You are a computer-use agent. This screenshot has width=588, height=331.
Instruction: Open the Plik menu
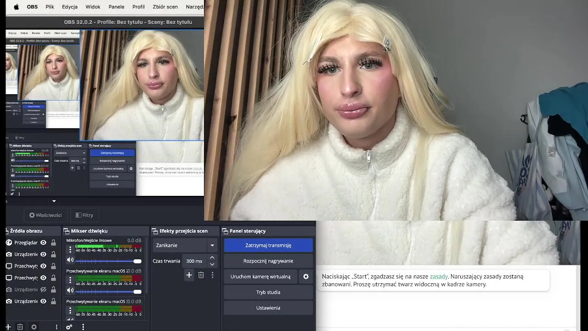coord(50,7)
